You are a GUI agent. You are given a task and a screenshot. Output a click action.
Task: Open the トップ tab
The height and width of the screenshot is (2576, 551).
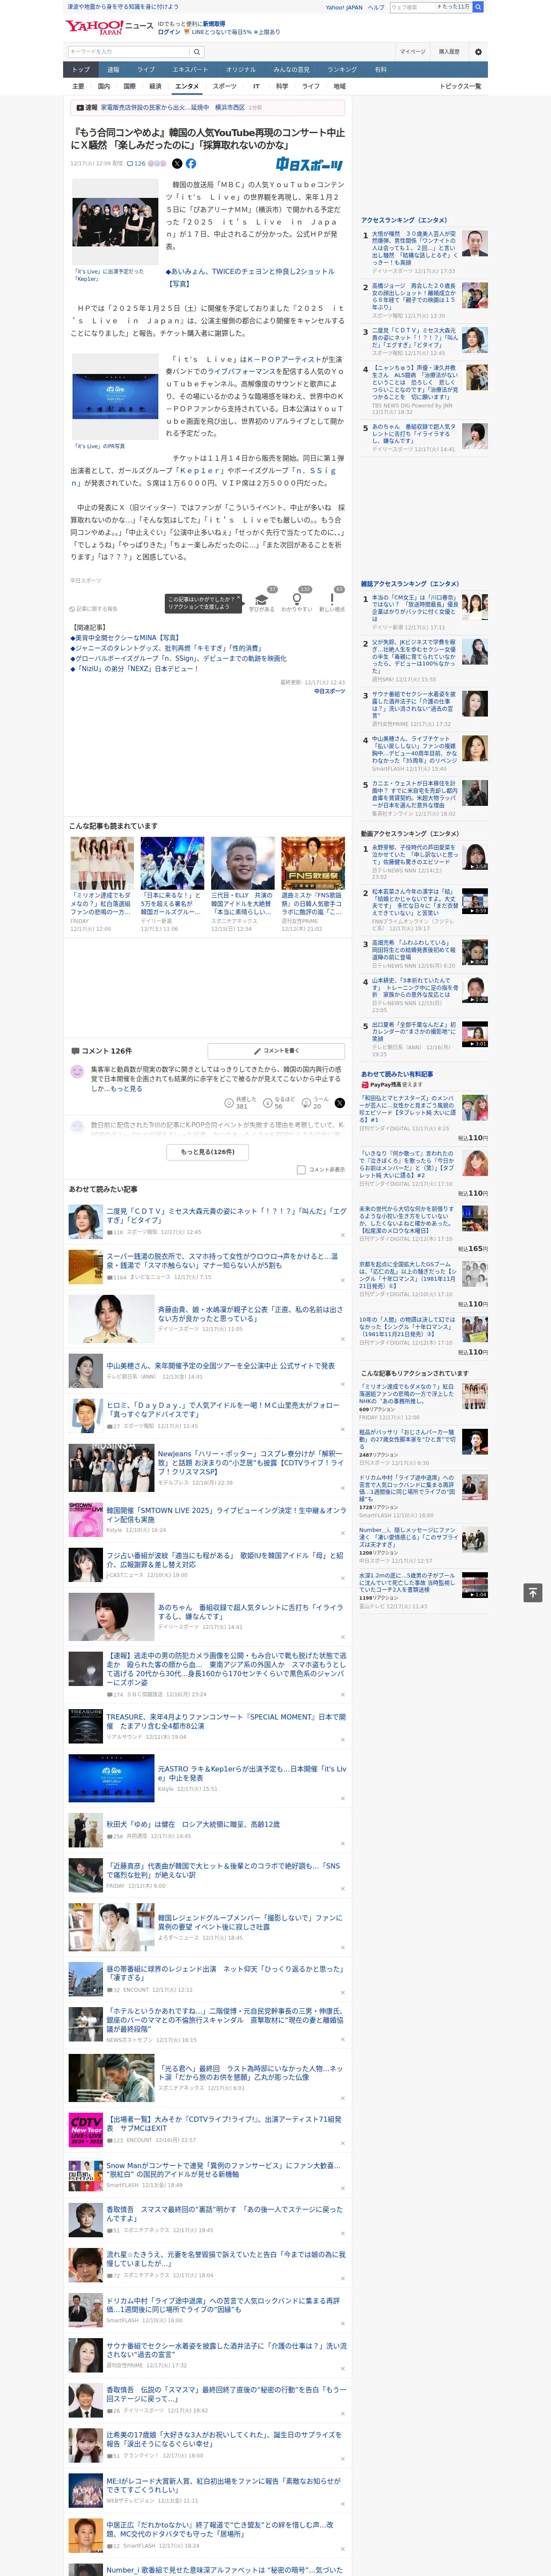coord(81,70)
